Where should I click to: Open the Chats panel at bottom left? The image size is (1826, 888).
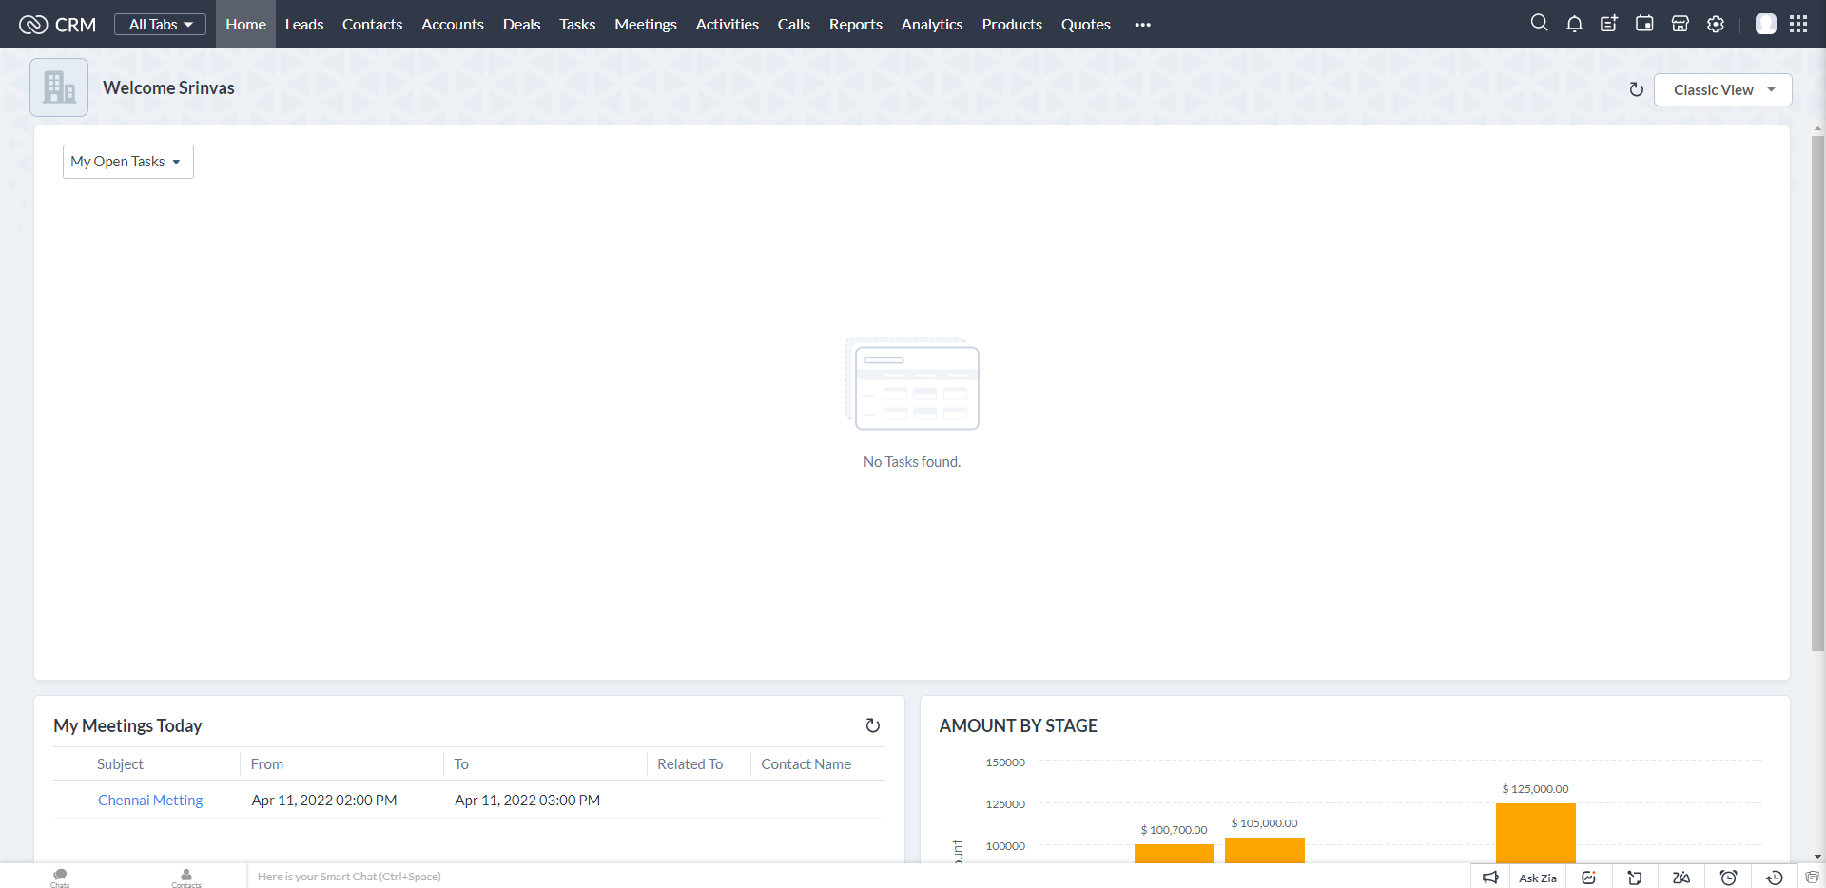tap(59, 876)
